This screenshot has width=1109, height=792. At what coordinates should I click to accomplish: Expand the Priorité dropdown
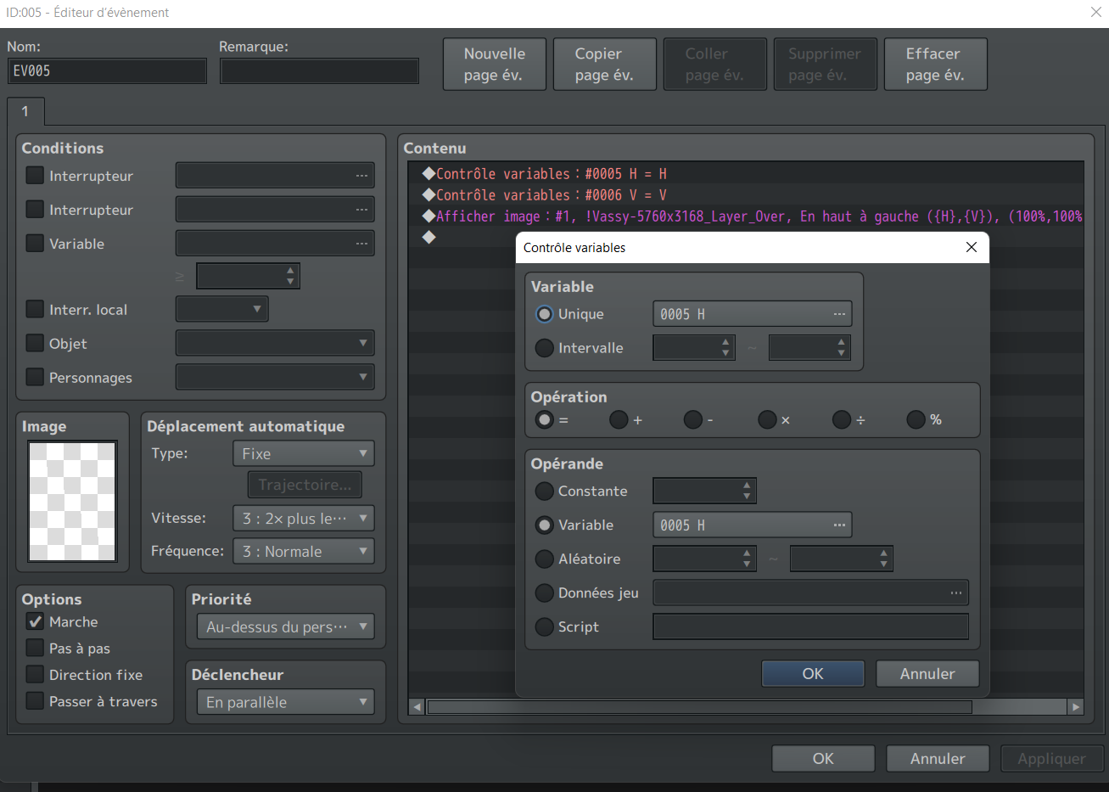(288, 627)
